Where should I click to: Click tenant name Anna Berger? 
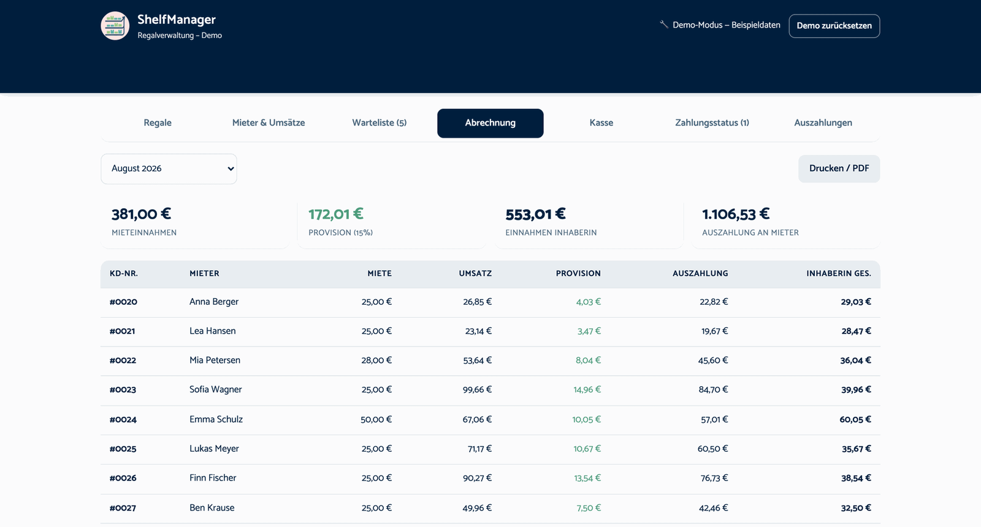point(214,302)
